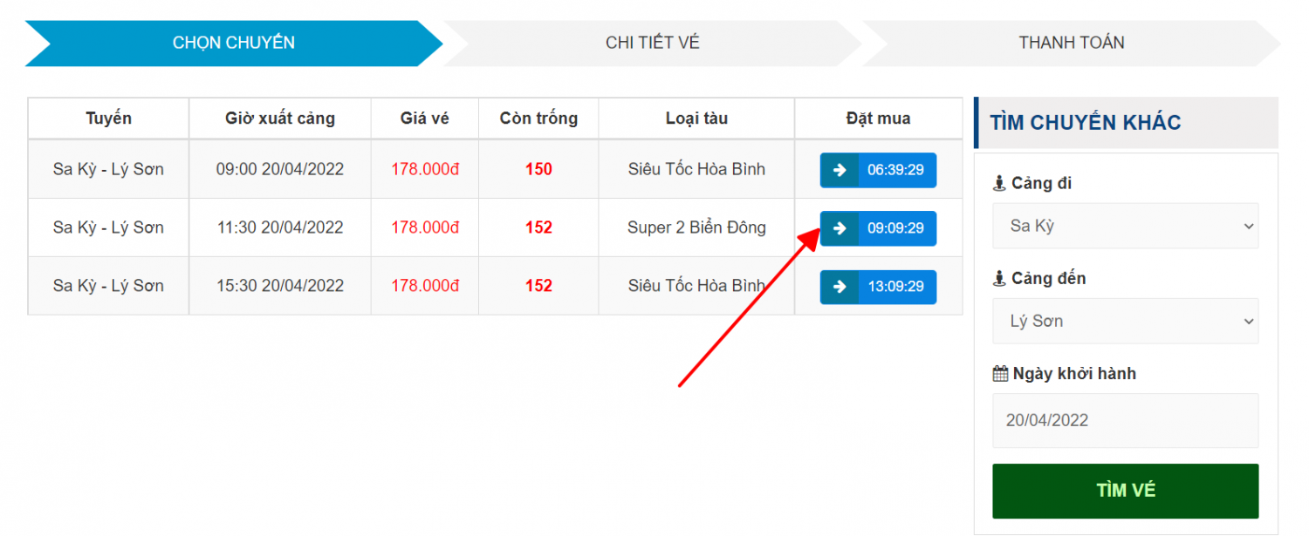Book the trip with countdown 13:09:29
This screenshot has width=1309, height=536.
click(895, 287)
